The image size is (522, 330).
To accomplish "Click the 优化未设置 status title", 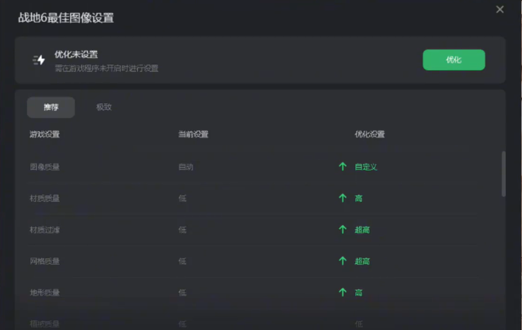I will coord(76,54).
